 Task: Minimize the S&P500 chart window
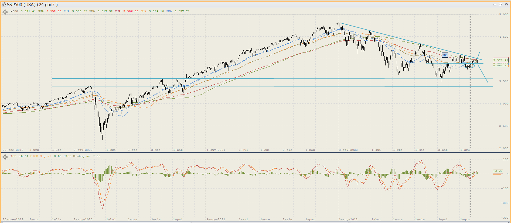495,5
